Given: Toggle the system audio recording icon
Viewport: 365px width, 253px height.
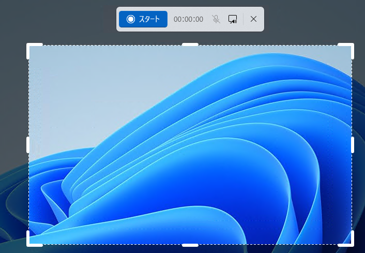Looking at the screenshot, I should coord(233,19).
